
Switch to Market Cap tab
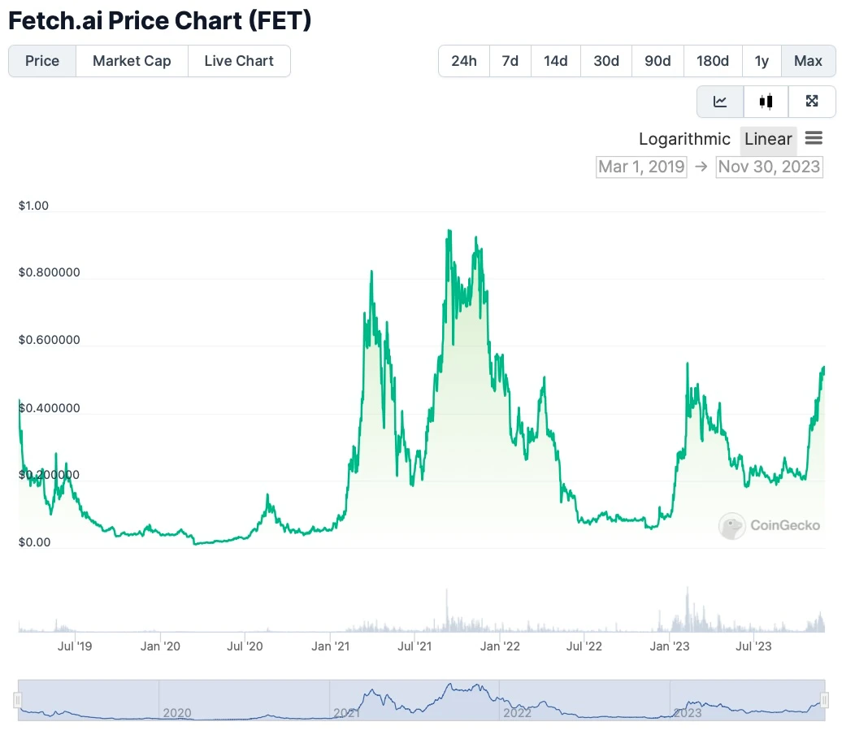coord(132,61)
